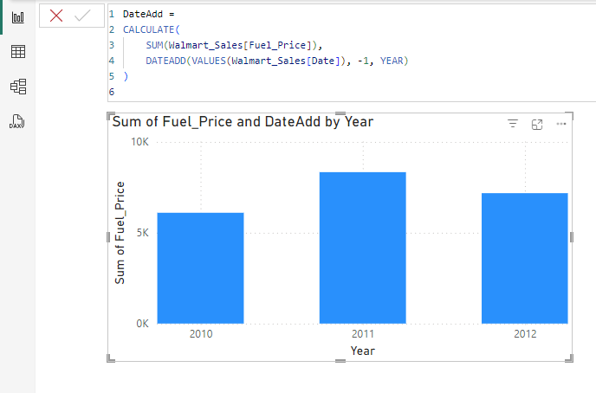Switch to Report view in sidebar
596x393 pixels.
(16, 16)
